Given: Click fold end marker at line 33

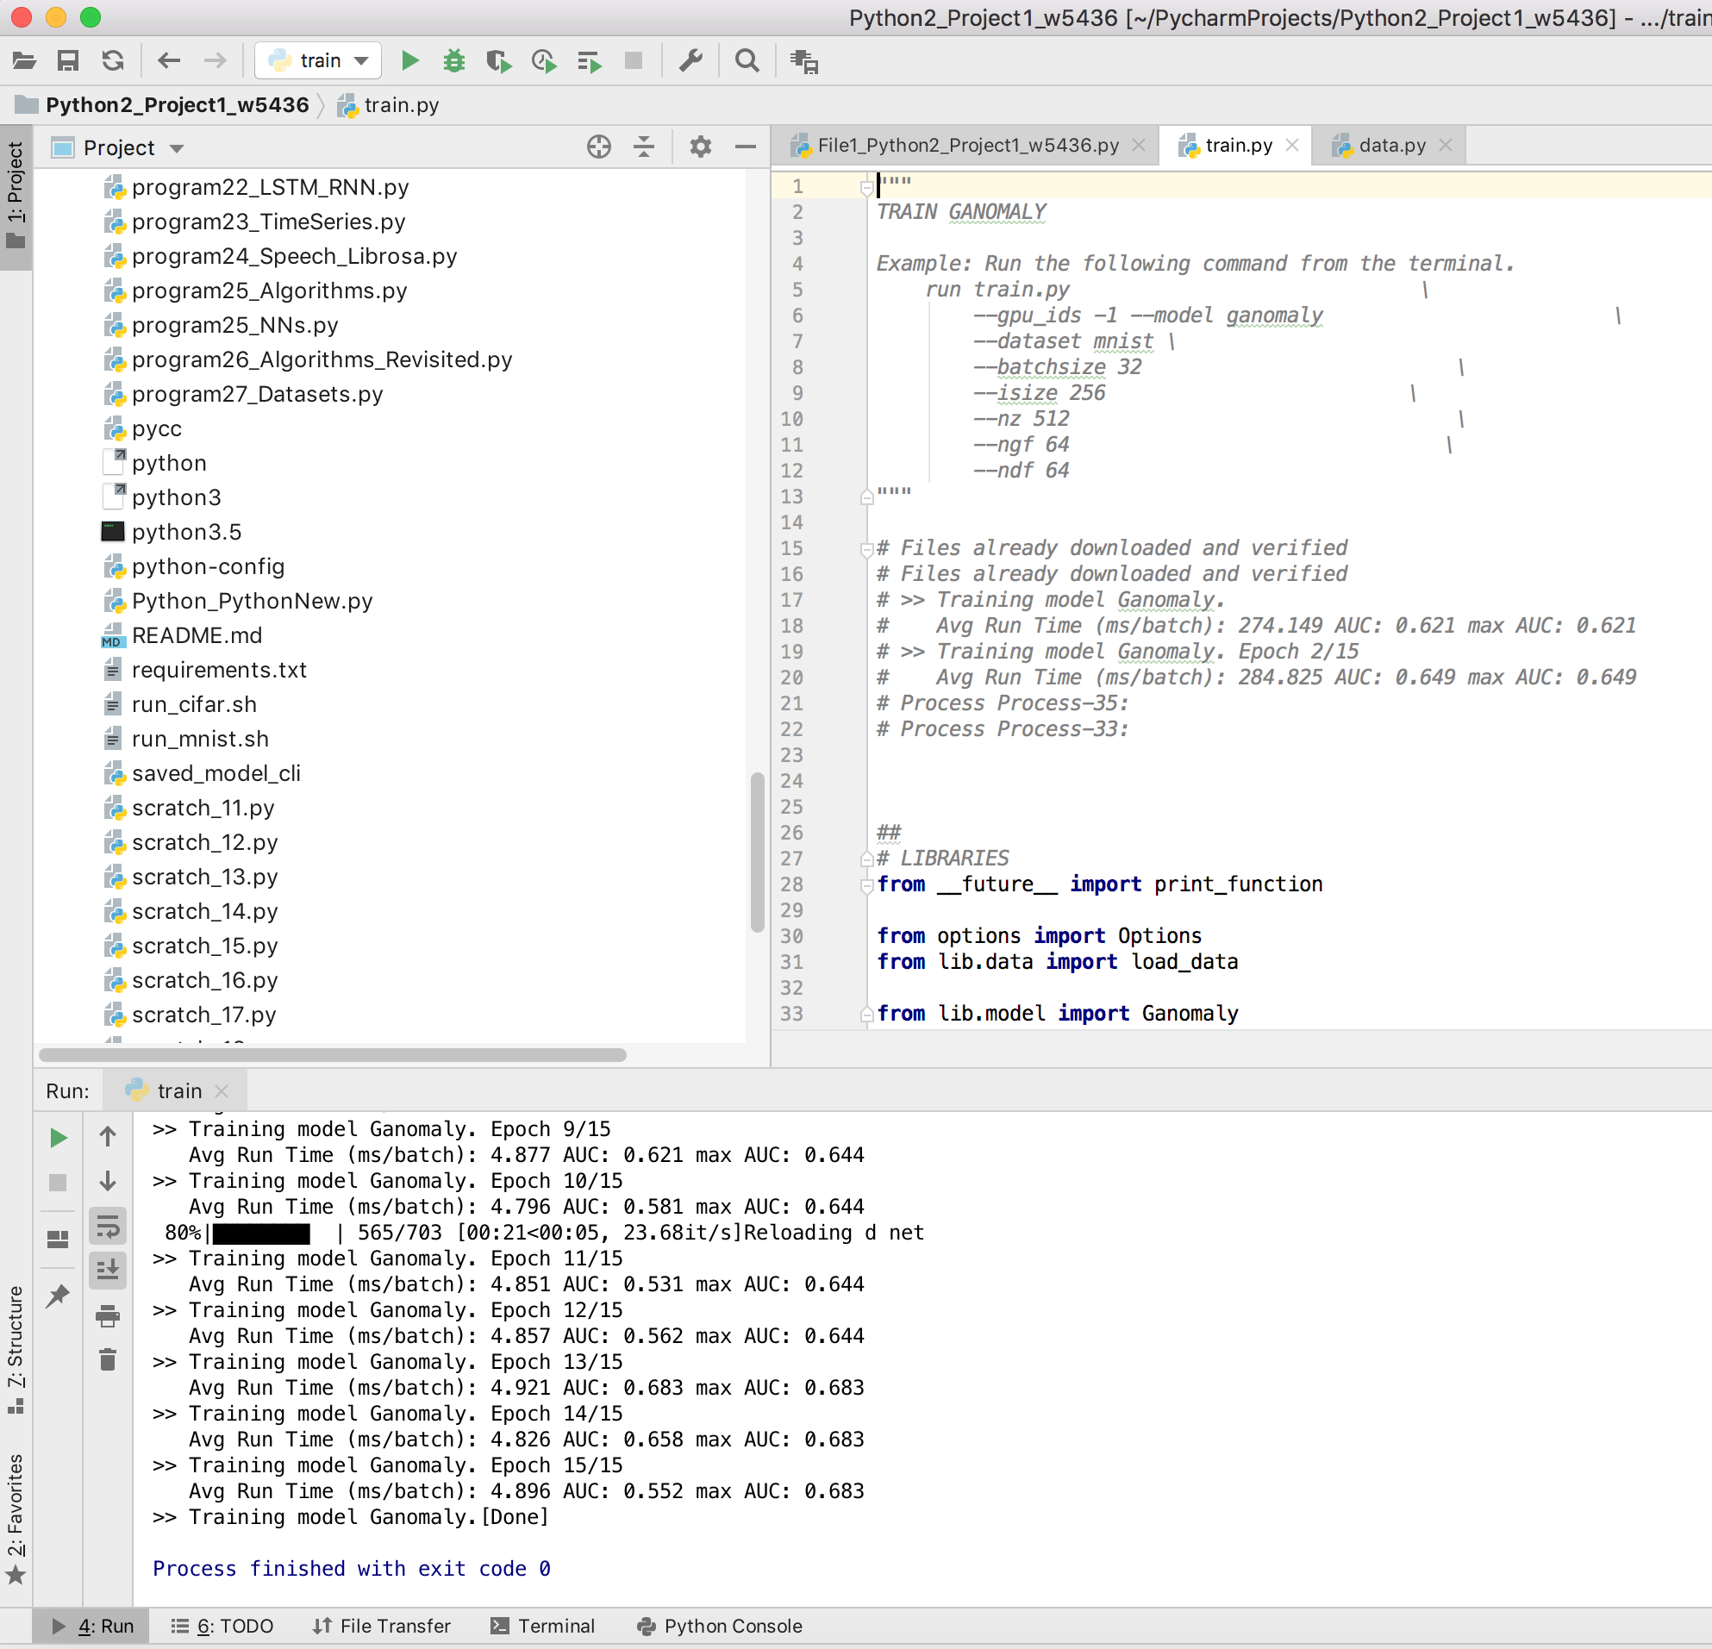Looking at the screenshot, I should pyautogui.click(x=866, y=1014).
